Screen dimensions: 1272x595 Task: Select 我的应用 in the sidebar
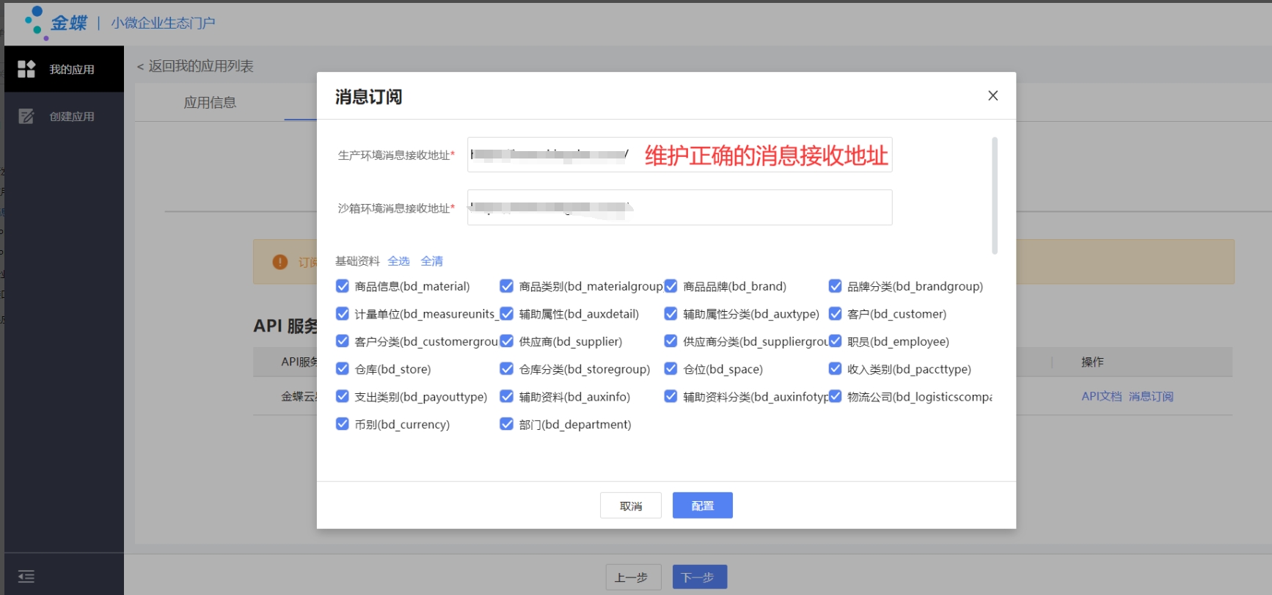(71, 70)
